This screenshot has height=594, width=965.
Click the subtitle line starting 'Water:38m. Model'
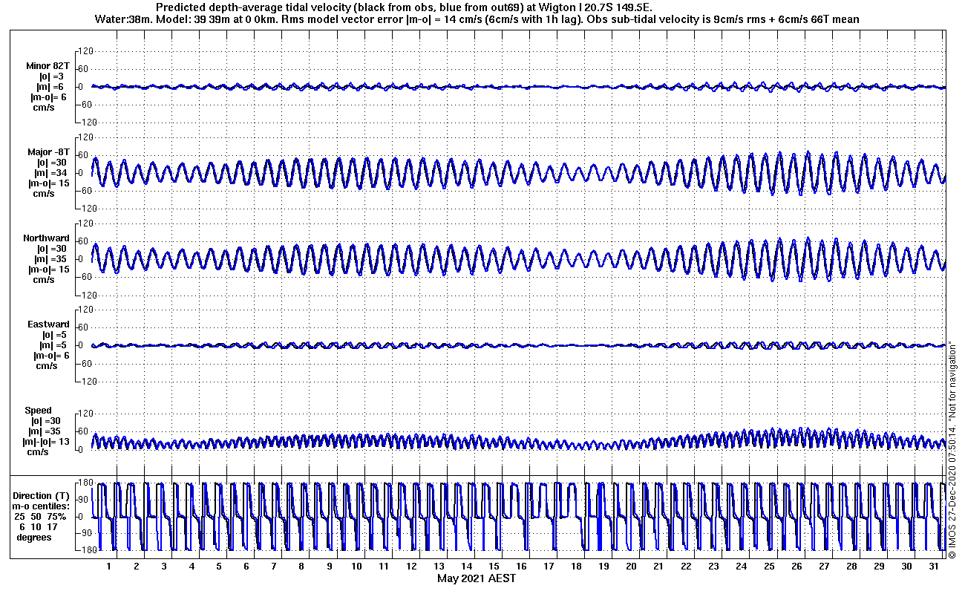477,19
